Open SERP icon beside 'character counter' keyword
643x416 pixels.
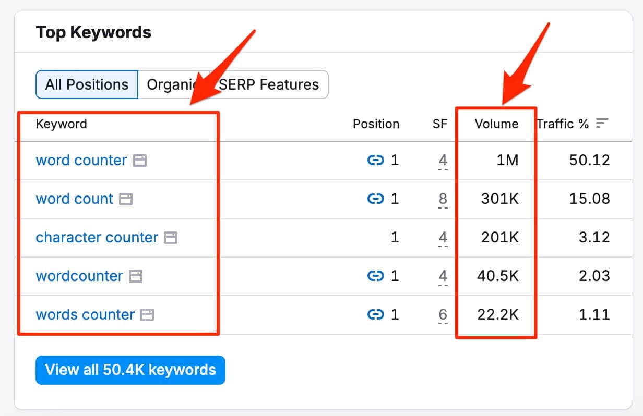[171, 238]
